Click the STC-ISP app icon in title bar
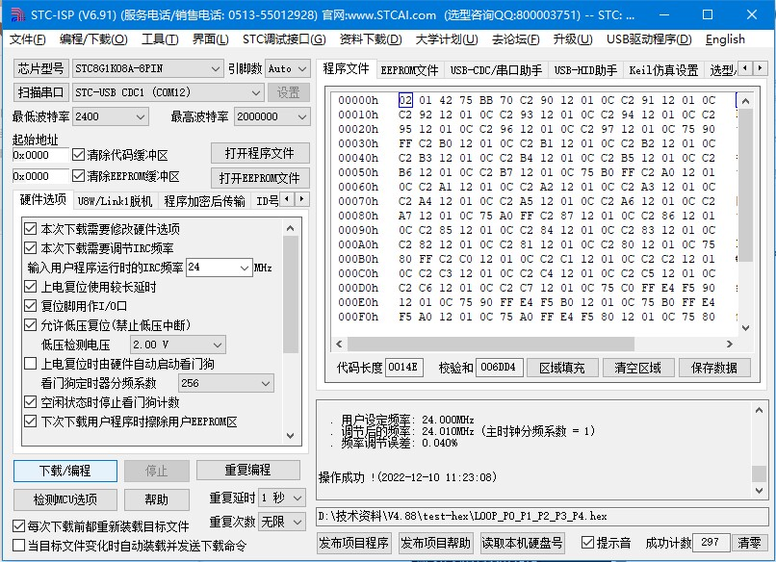The width and height of the screenshot is (776, 562). pos(18,14)
